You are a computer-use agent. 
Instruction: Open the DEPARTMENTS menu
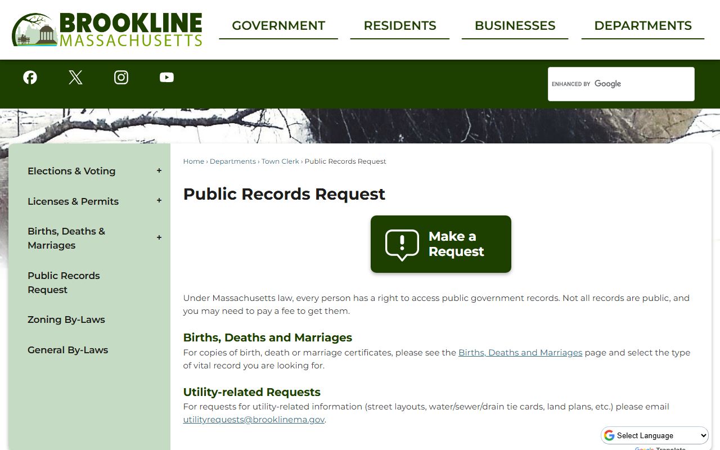[x=643, y=26]
